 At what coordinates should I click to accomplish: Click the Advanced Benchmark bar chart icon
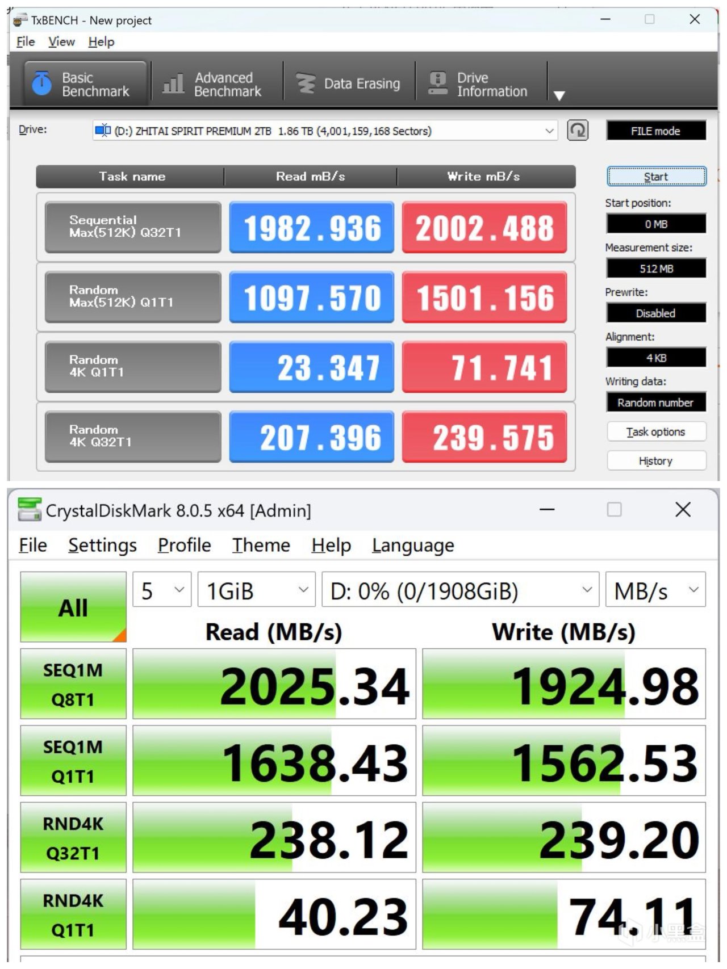[x=173, y=83]
